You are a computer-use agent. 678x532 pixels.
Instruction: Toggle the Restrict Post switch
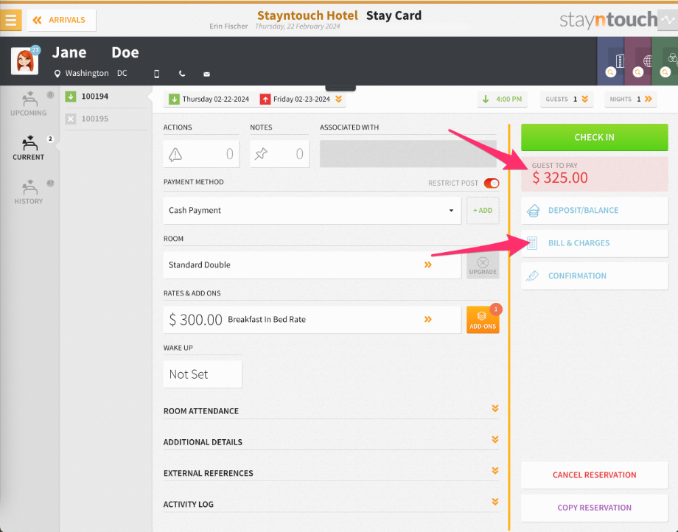[x=492, y=183]
